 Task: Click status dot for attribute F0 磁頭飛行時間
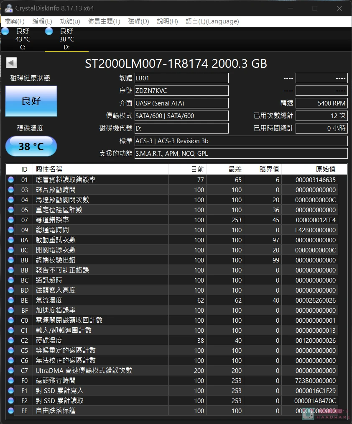11,380
